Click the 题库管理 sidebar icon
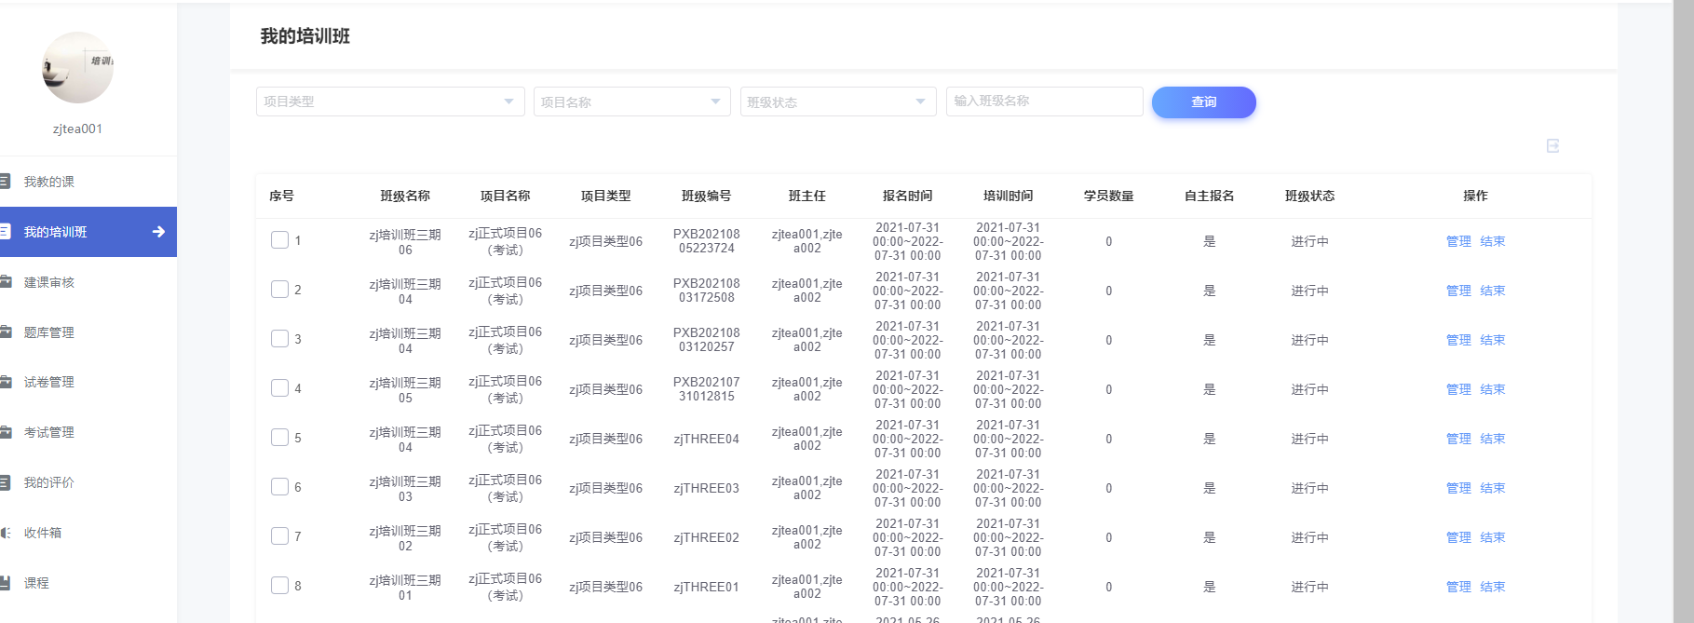Image resolution: width=1694 pixels, height=623 pixels. click(5, 332)
